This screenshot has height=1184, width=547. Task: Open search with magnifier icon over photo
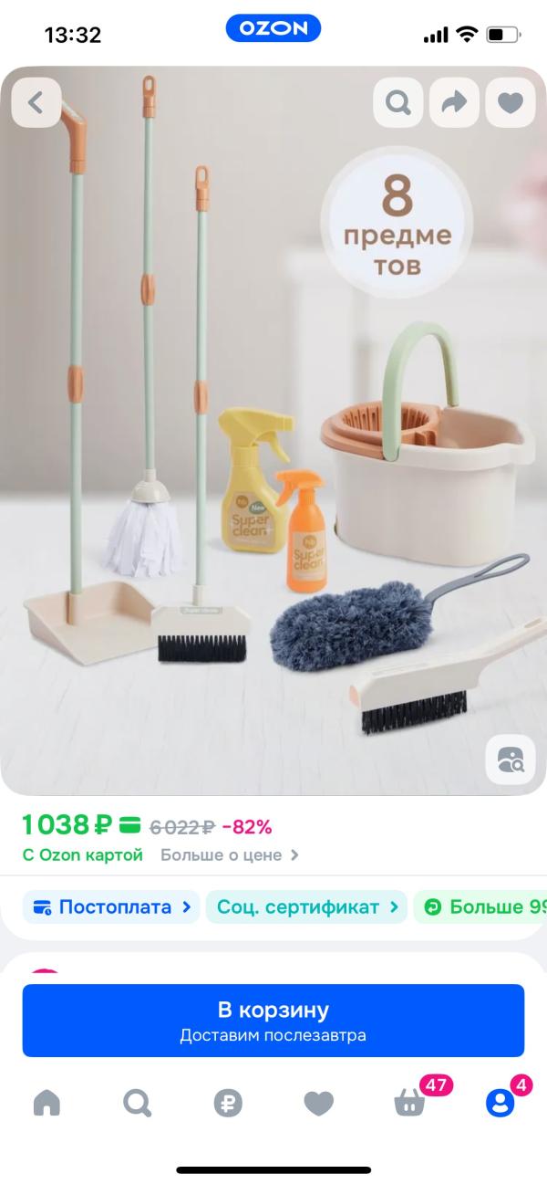[398, 102]
